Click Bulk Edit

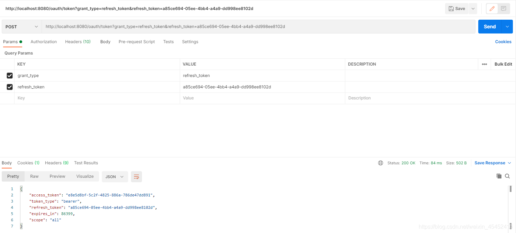point(503,64)
